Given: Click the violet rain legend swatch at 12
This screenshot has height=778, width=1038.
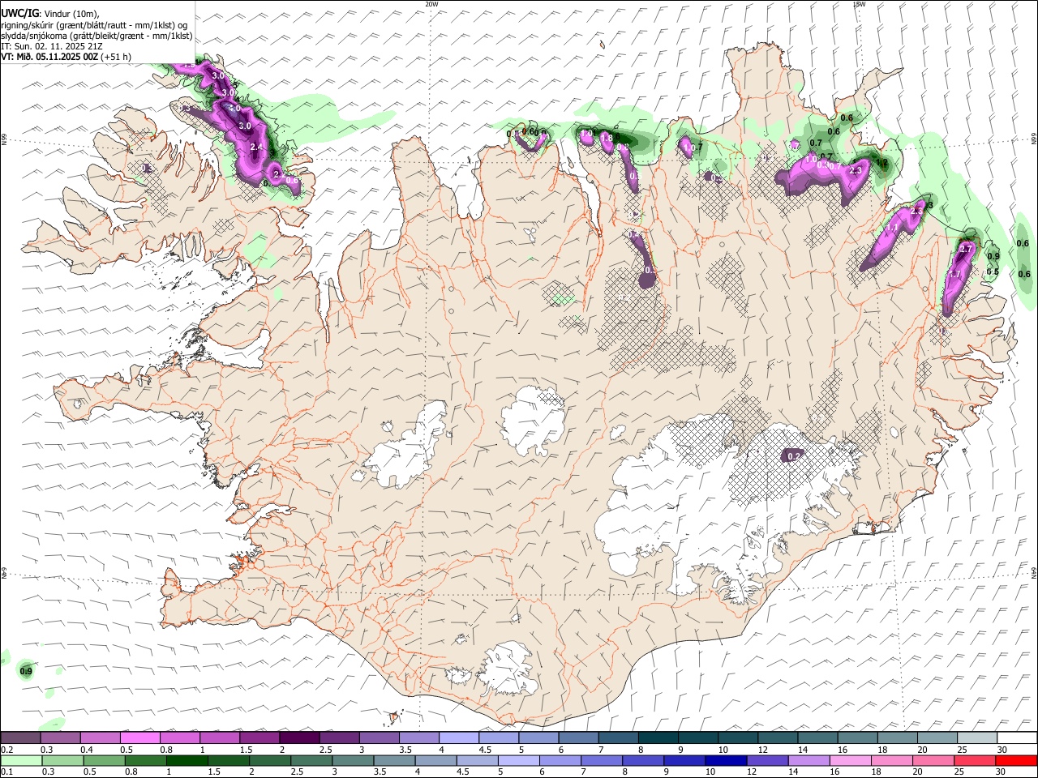Looking at the screenshot, I should [x=768, y=760].
